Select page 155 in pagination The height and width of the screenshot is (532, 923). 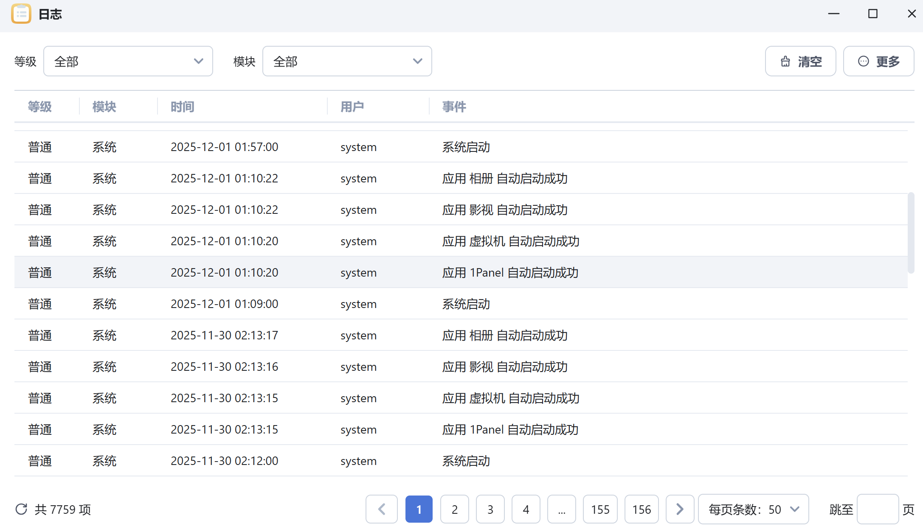(x=600, y=509)
